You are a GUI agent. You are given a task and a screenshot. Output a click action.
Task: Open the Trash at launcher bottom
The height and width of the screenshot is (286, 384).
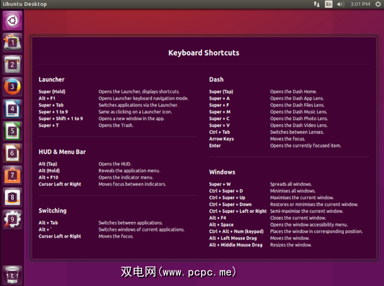(13, 275)
